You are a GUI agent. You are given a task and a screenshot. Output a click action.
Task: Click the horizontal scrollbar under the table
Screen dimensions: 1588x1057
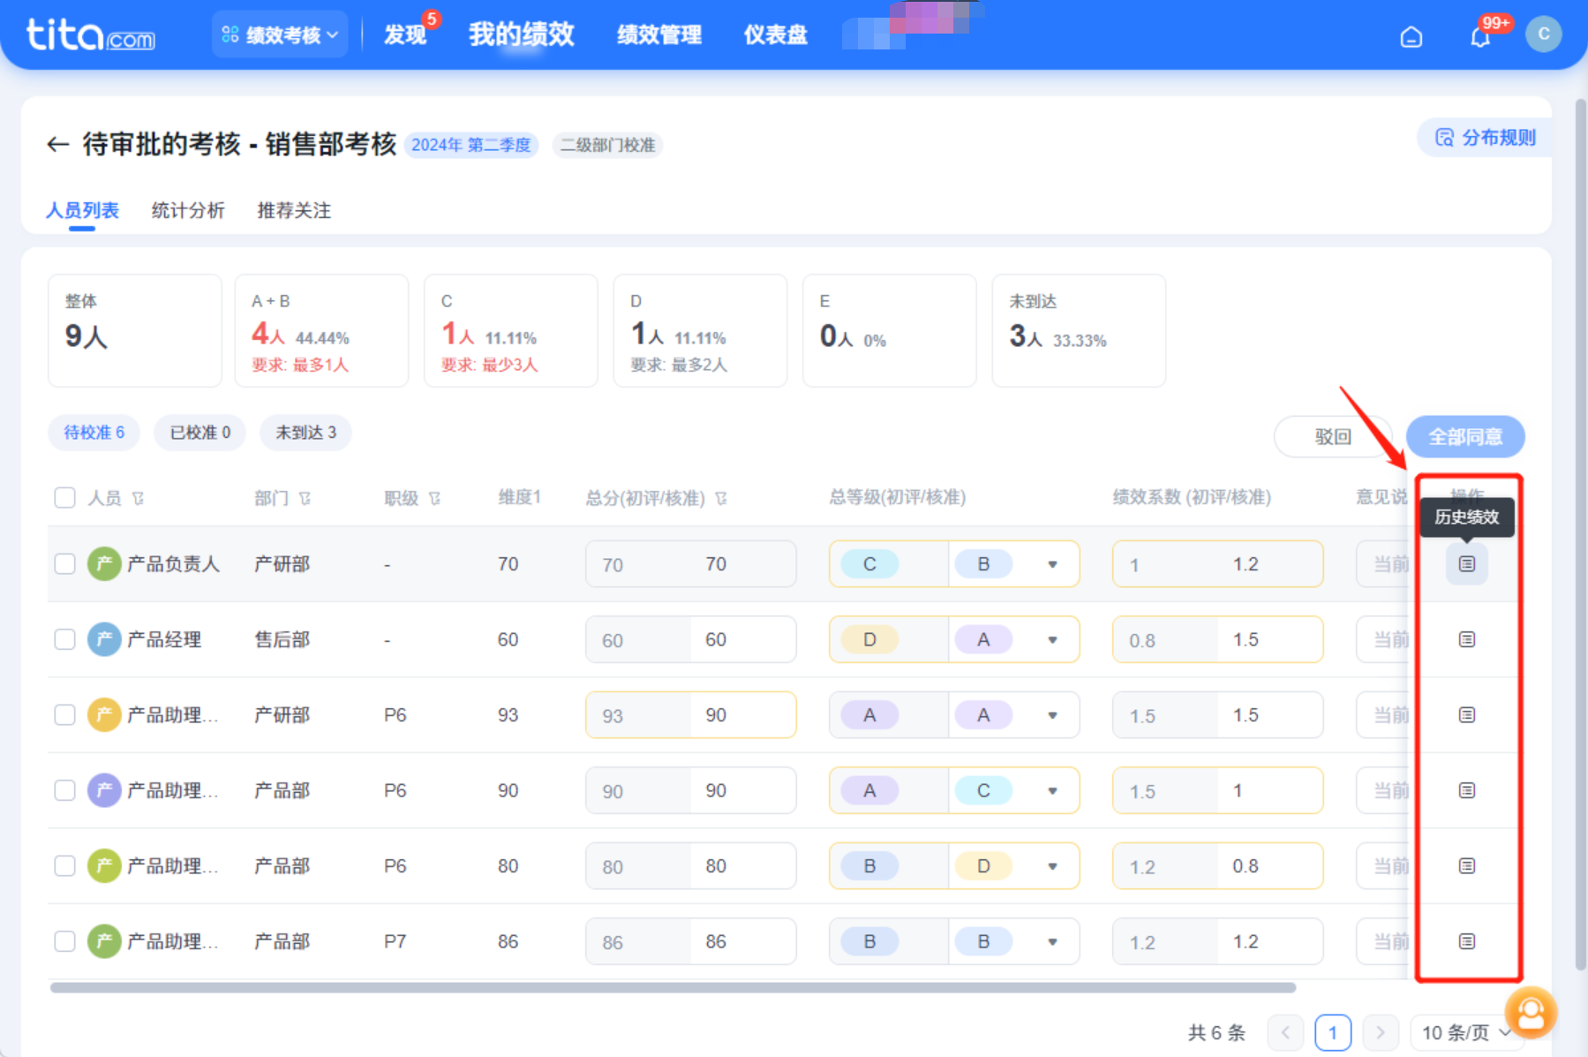pyautogui.click(x=672, y=987)
